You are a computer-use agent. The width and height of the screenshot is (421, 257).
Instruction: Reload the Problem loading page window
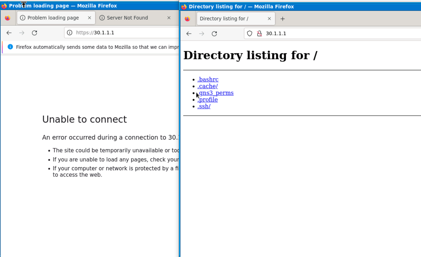(x=34, y=33)
